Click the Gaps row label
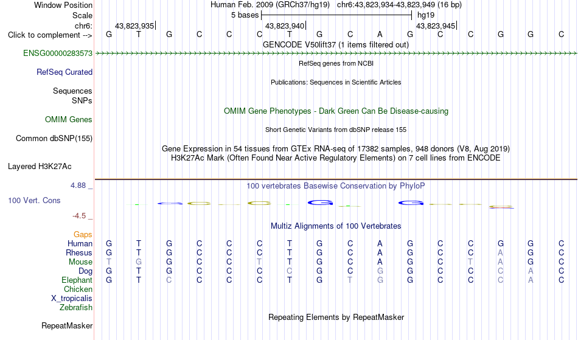The width and height of the screenshot is (578, 340). (x=83, y=234)
